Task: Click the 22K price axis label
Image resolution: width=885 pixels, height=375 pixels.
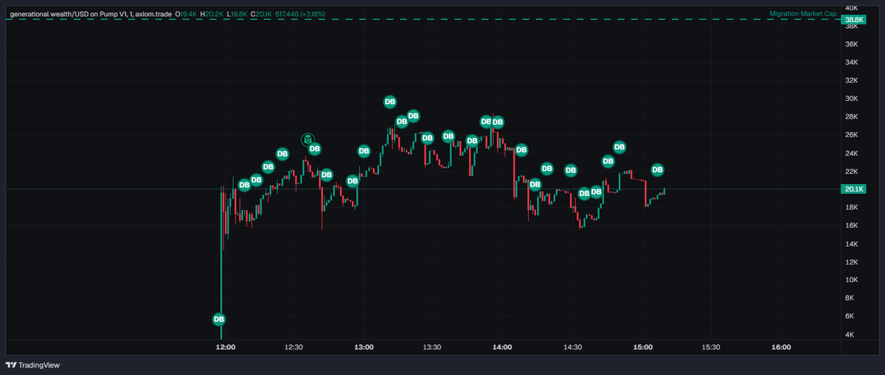Action: [x=852, y=171]
